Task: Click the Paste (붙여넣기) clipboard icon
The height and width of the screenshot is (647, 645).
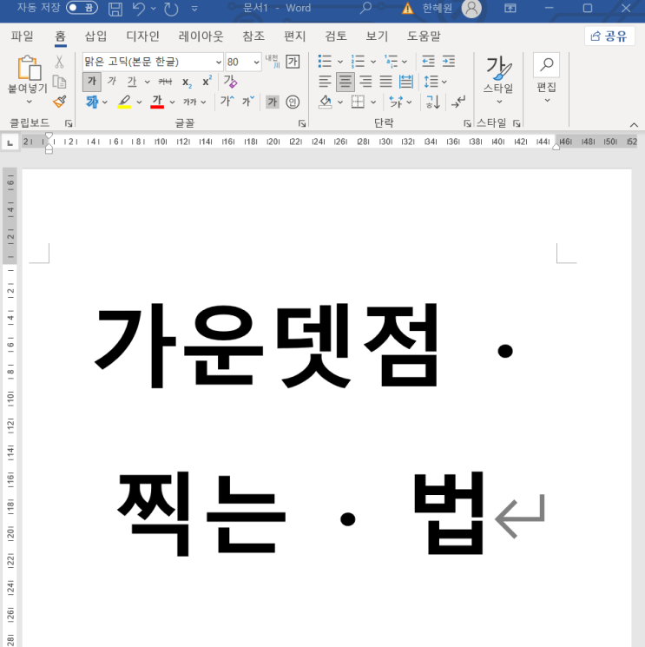Action: click(x=29, y=68)
